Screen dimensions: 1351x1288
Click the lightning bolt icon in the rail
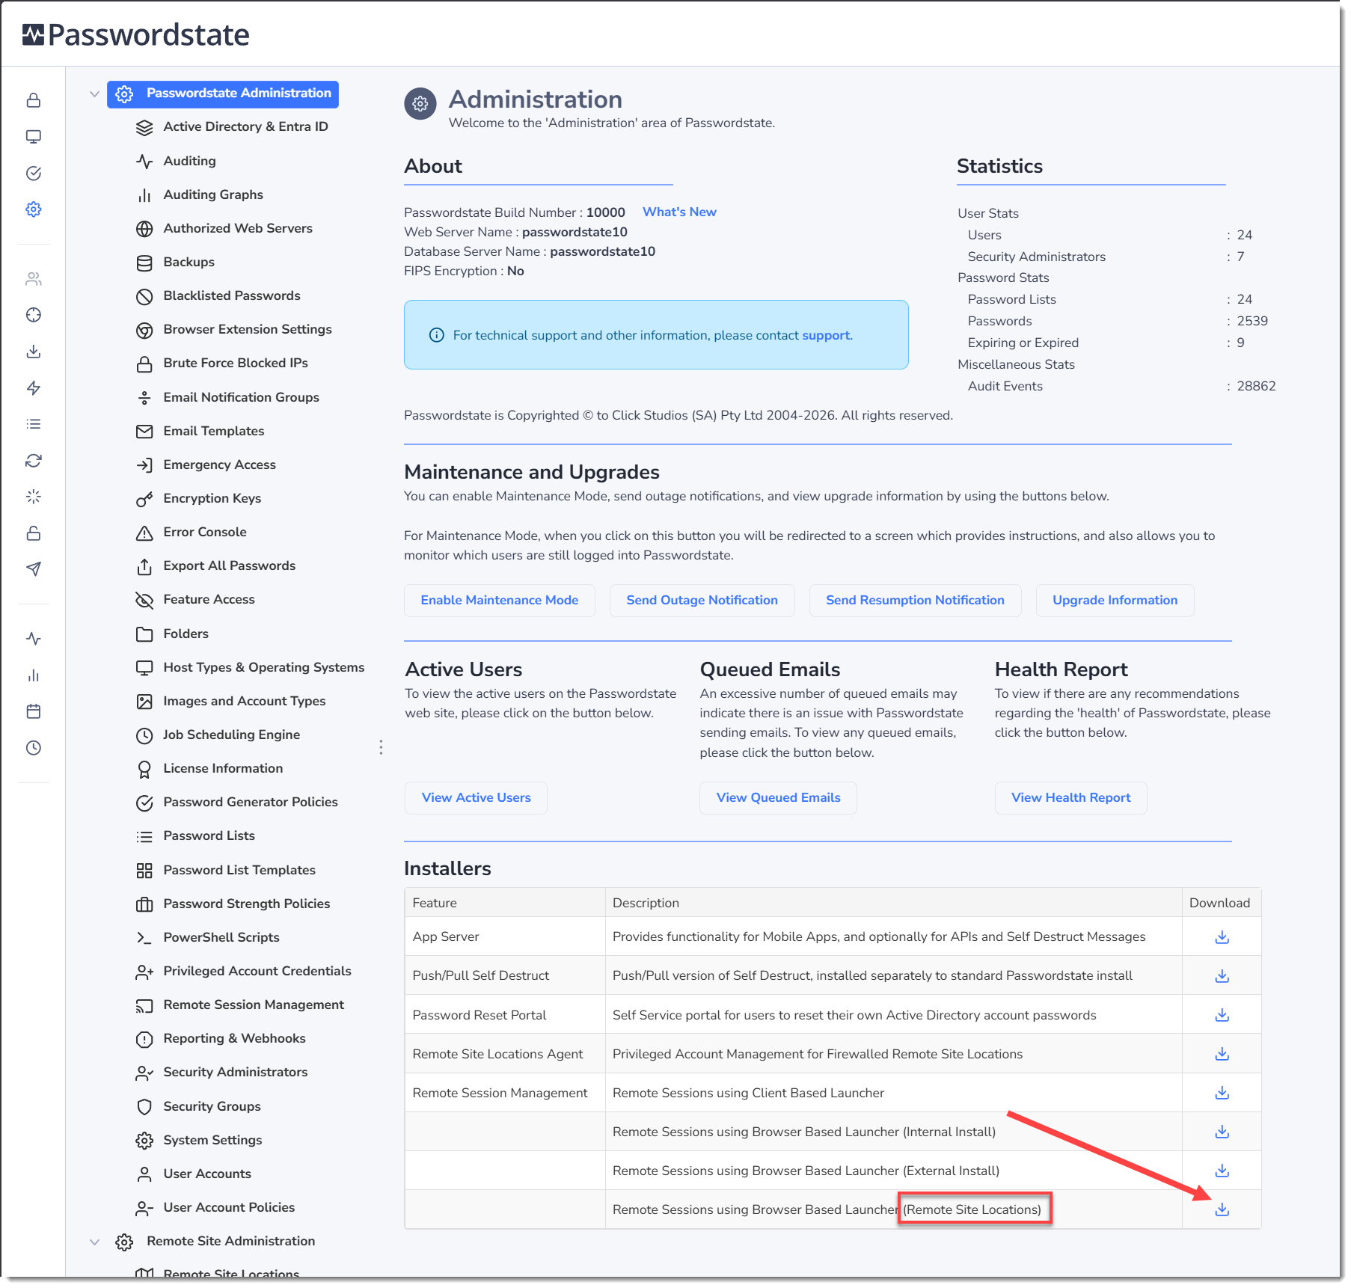click(x=34, y=387)
